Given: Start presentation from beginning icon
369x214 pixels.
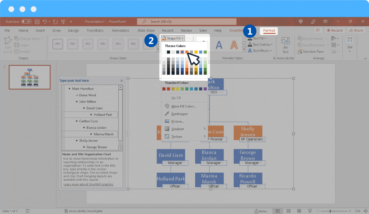Looking at the screenshot, I should [x=63, y=22].
